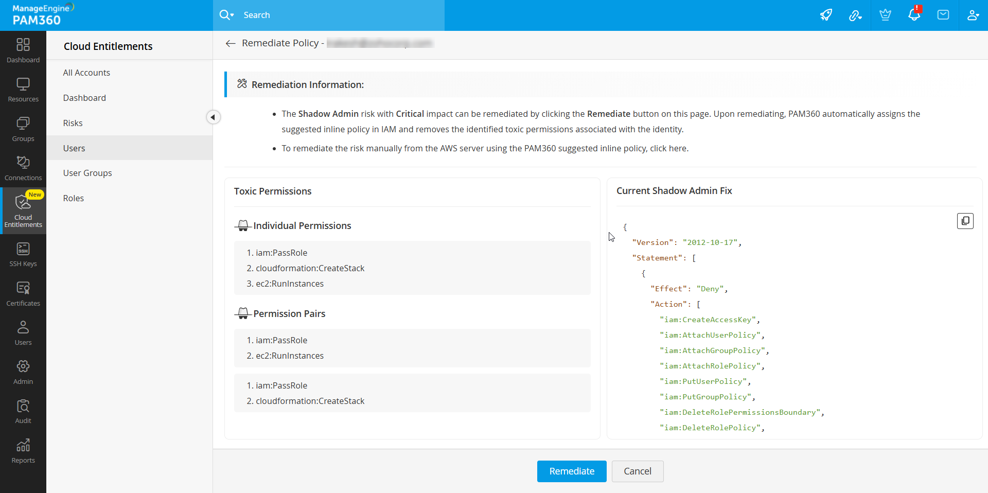Image resolution: width=988 pixels, height=493 pixels.
Task: Go to Audit in the left rail
Action: click(x=23, y=412)
